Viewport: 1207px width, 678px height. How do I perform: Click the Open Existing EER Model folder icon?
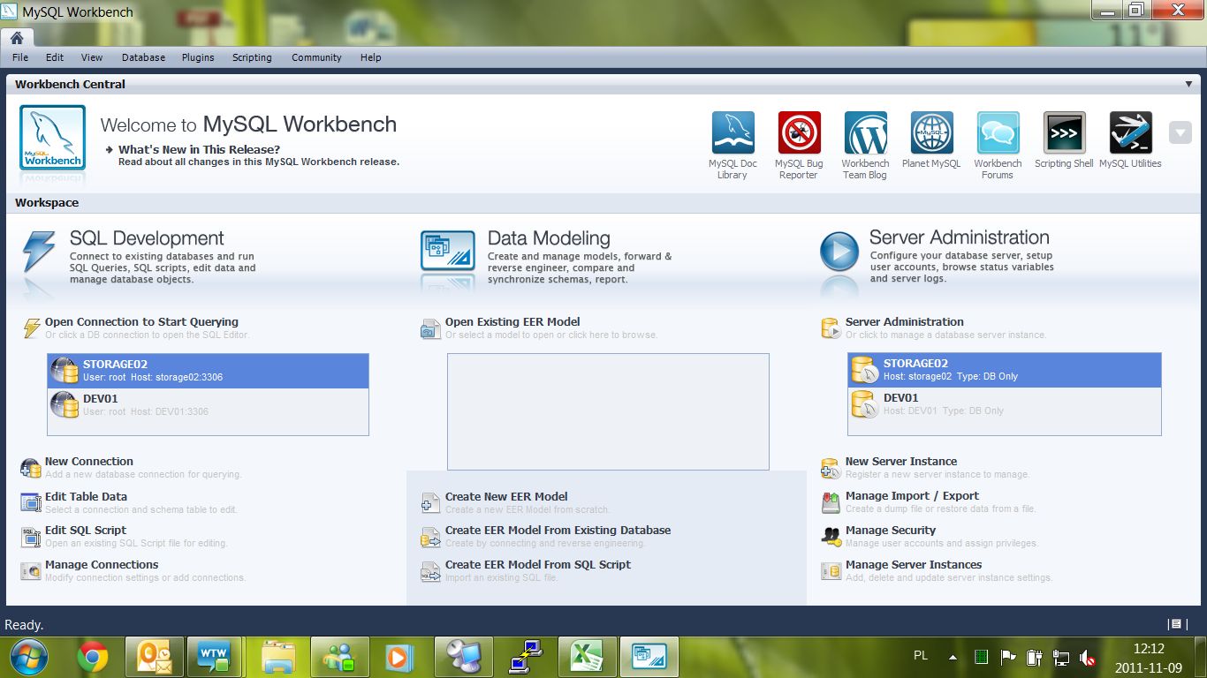[x=430, y=328]
